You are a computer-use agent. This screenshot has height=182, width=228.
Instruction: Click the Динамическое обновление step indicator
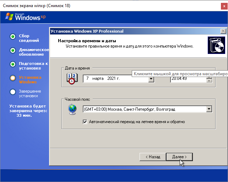13,50
